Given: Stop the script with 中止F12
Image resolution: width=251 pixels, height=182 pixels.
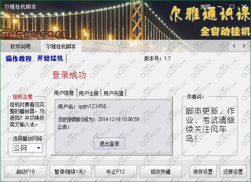Looking at the screenshot, I should click(x=115, y=171).
